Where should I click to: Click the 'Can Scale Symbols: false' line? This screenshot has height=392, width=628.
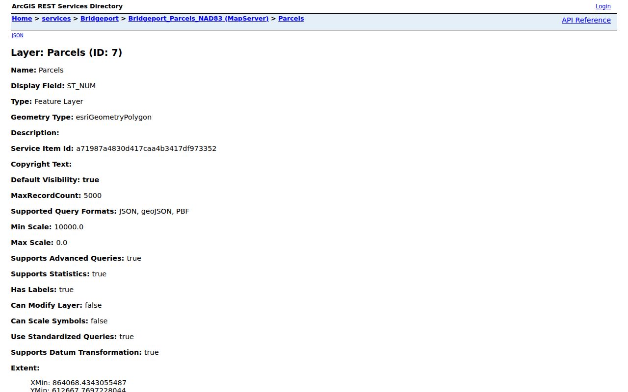[59, 321]
